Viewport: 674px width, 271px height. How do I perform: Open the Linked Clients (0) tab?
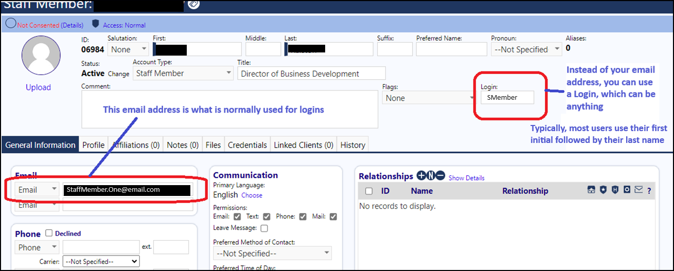pos(304,145)
